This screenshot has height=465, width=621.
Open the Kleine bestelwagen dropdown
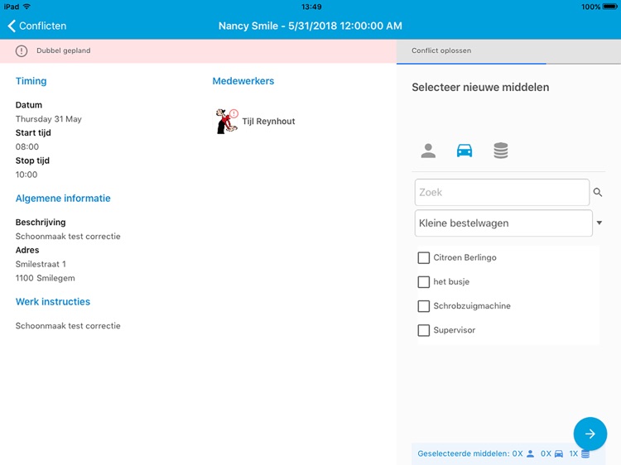click(503, 223)
